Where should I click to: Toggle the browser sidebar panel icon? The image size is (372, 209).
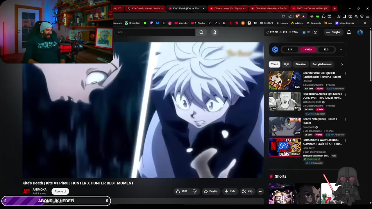click(344, 16)
